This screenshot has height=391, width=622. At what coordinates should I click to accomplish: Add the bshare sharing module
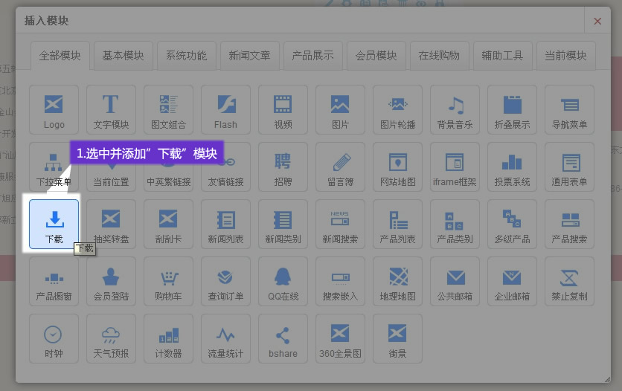tap(283, 339)
